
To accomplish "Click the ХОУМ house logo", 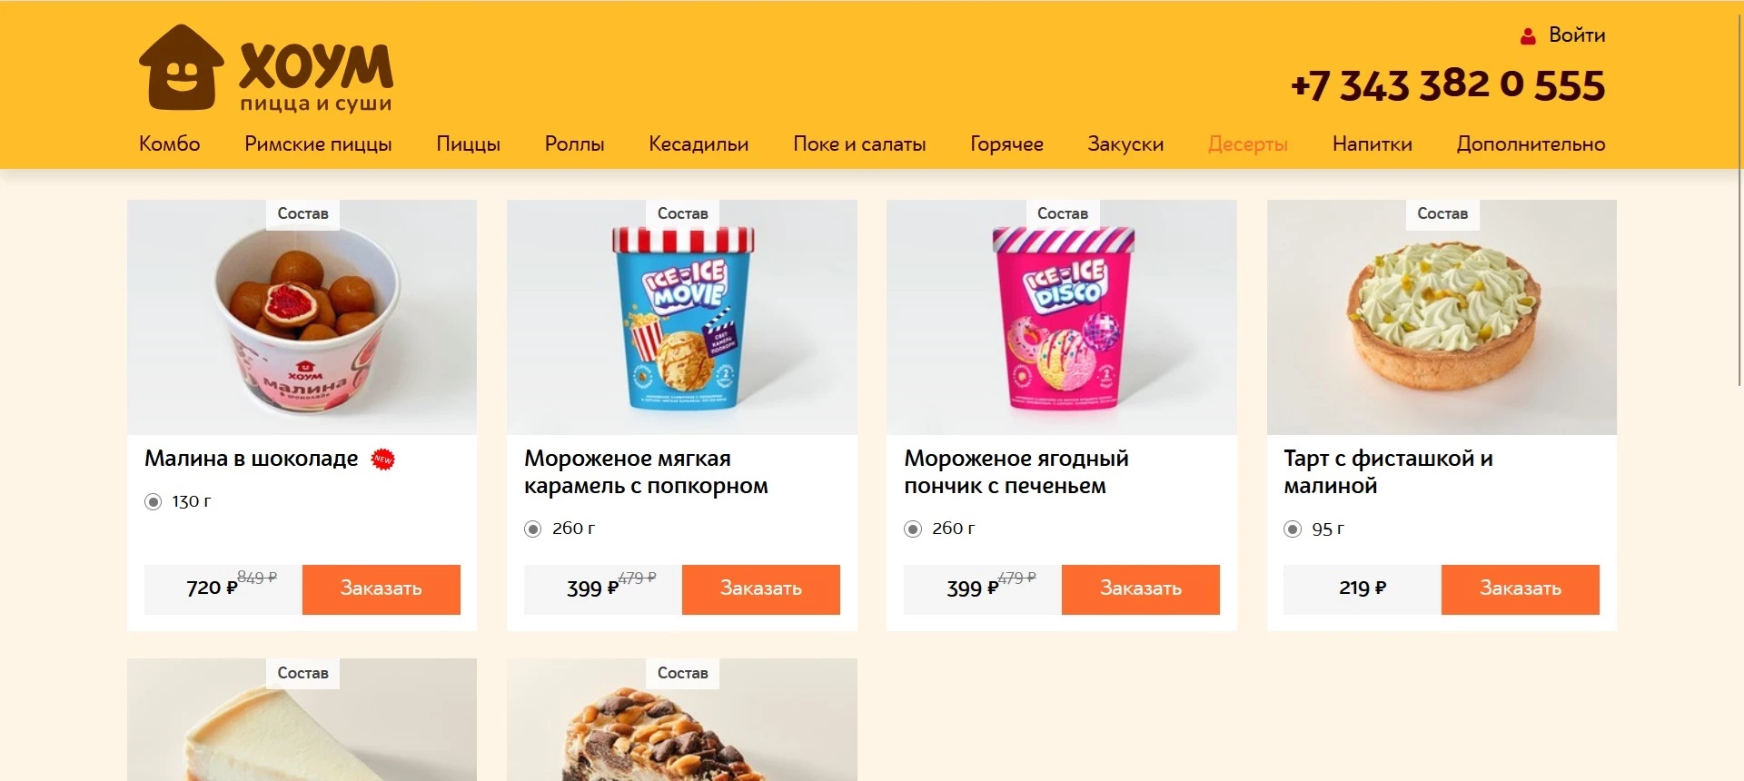I will click(266, 67).
